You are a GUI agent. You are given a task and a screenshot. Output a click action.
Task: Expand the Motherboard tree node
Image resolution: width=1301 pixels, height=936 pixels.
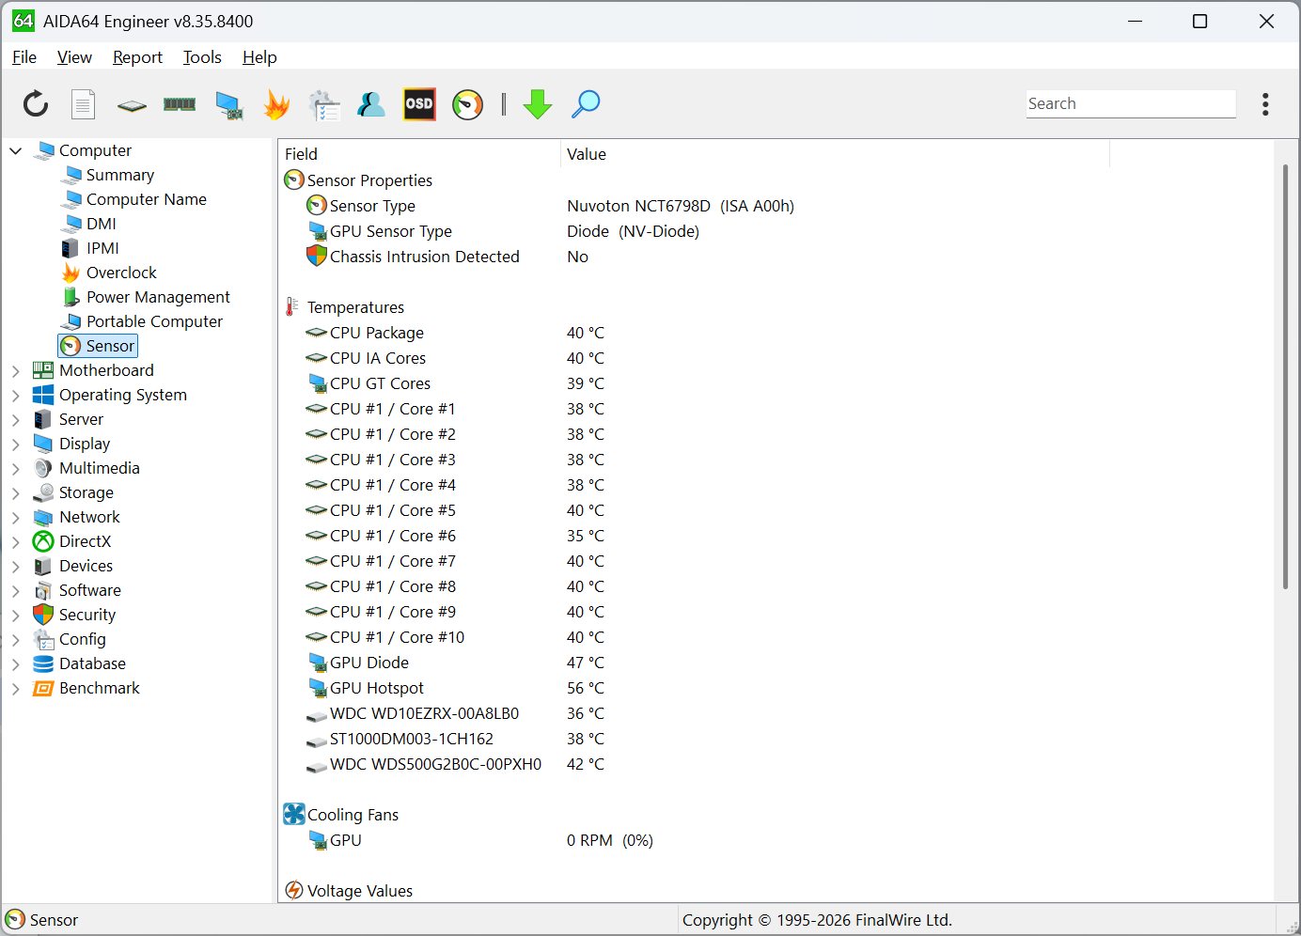point(15,371)
